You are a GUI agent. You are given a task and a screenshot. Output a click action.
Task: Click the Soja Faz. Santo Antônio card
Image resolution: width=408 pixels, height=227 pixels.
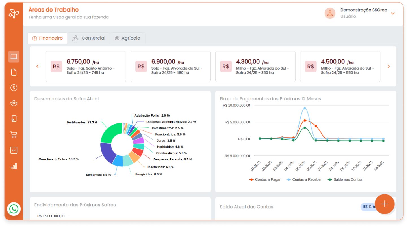(x=86, y=66)
